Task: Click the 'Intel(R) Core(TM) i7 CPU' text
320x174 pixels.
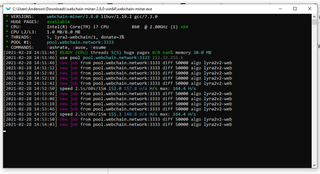Action: tap(78, 27)
